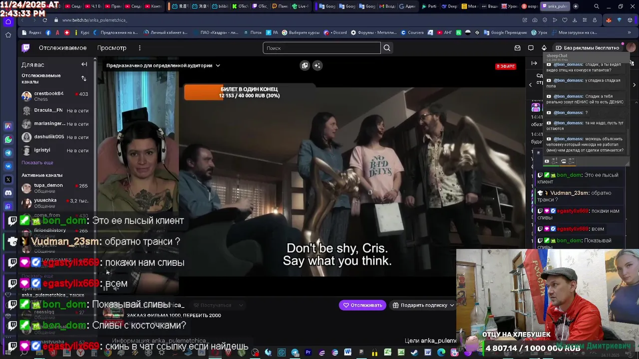Switch to the anka_pulemetchica Twitch browser tab
This screenshot has height=359, width=639.
coord(554,6)
